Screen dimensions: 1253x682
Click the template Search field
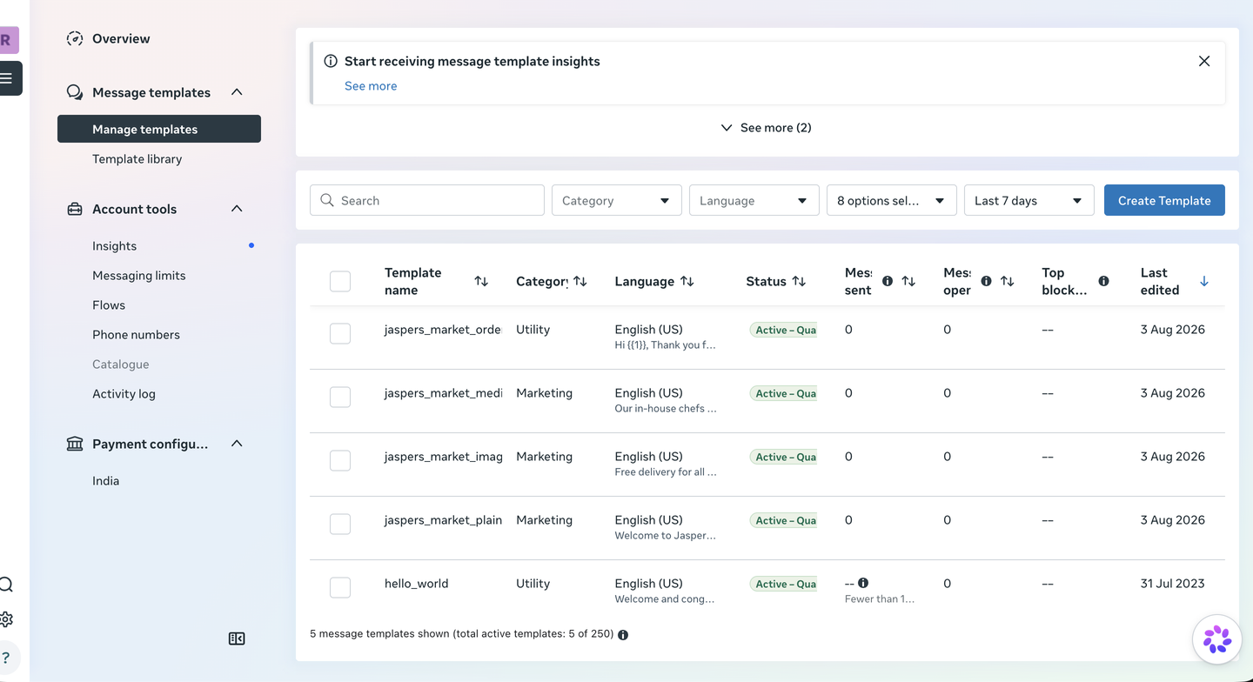coord(427,200)
